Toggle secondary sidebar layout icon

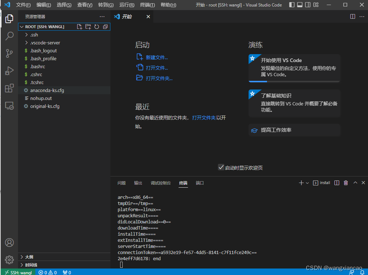[x=308, y=5]
